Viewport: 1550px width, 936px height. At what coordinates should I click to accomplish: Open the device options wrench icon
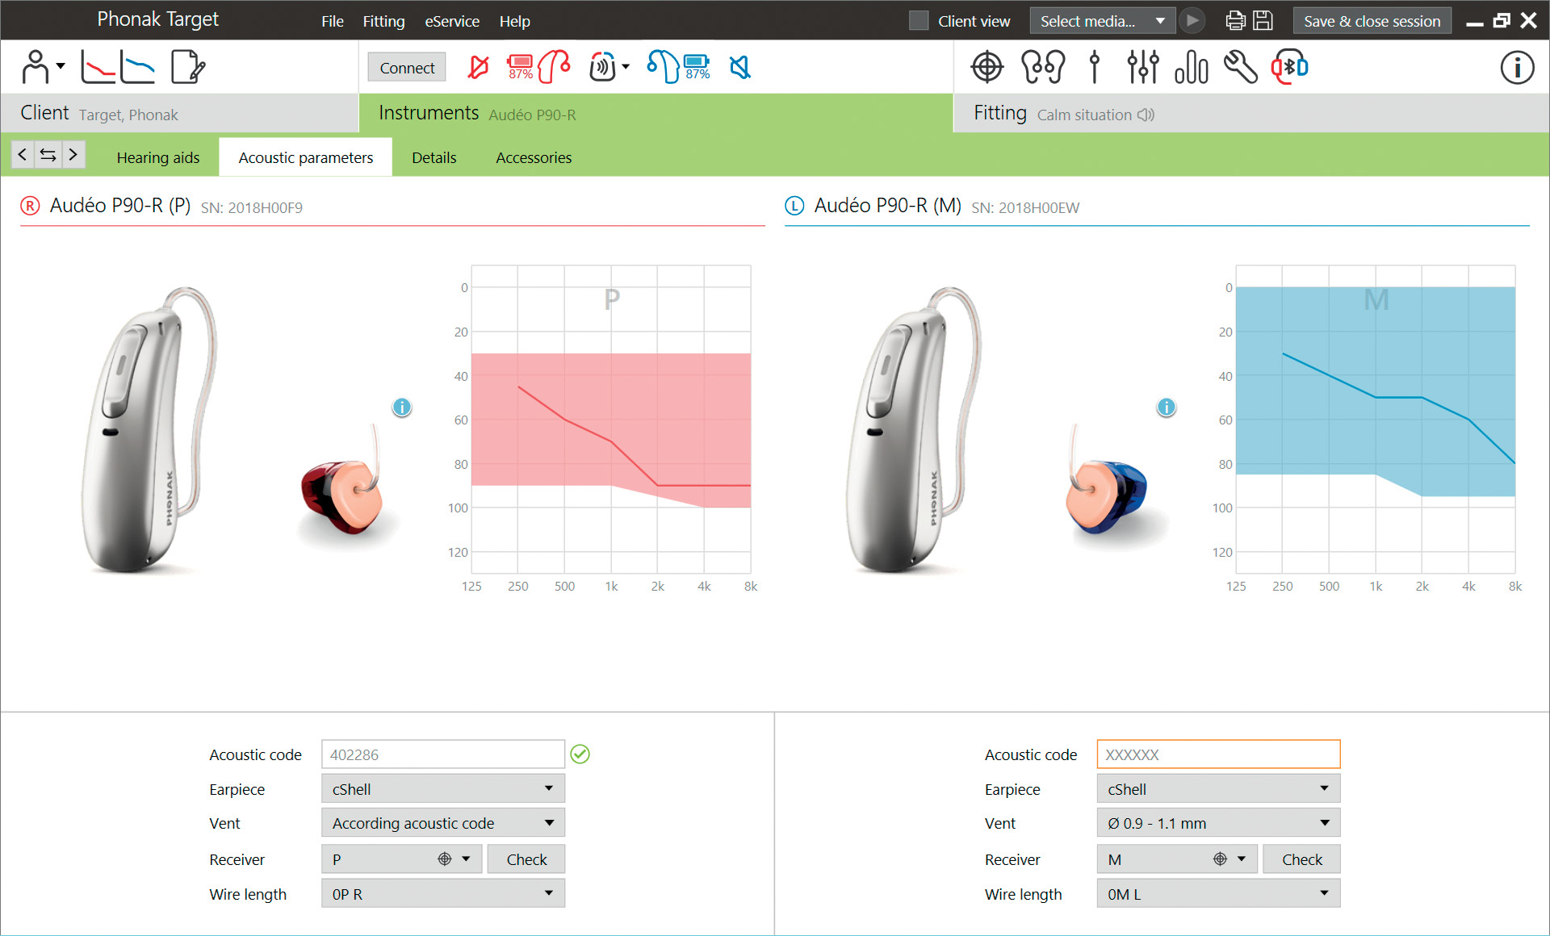pos(1240,67)
